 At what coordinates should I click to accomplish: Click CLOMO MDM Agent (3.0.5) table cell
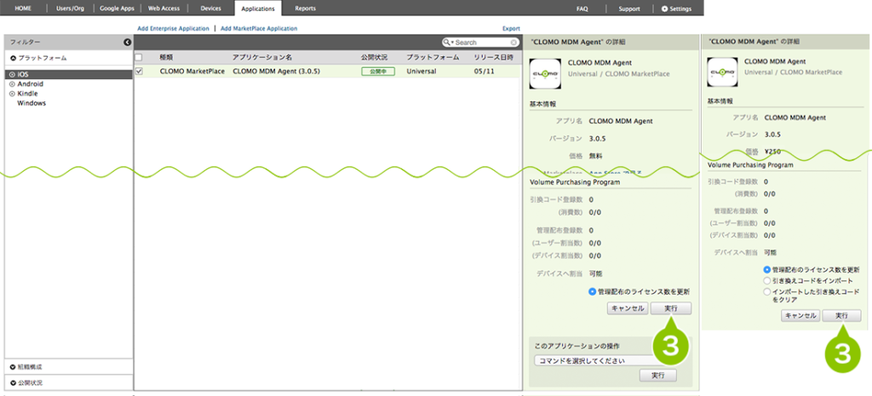tap(276, 72)
